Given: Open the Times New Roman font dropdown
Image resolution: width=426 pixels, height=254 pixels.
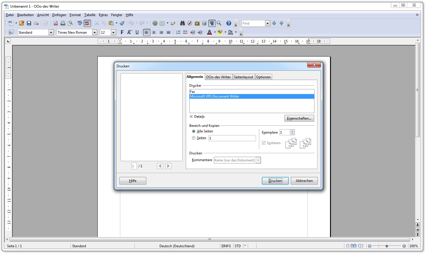Looking at the screenshot, I should point(94,32).
